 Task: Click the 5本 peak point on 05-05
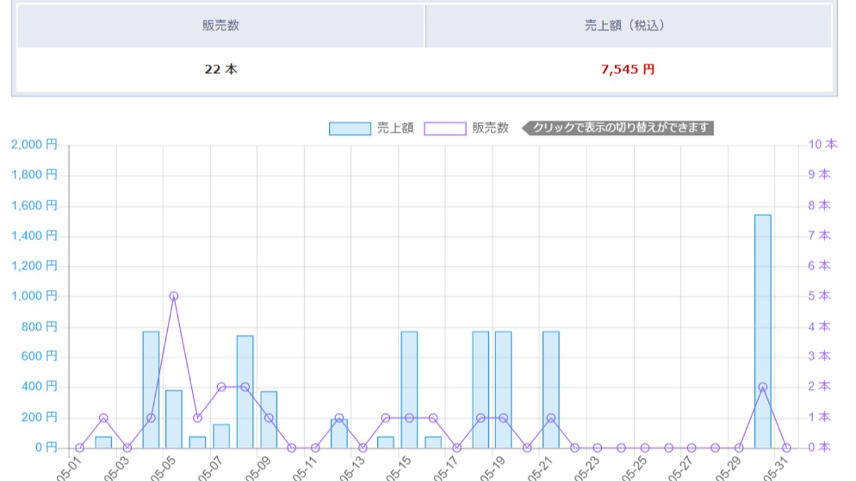(x=174, y=296)
